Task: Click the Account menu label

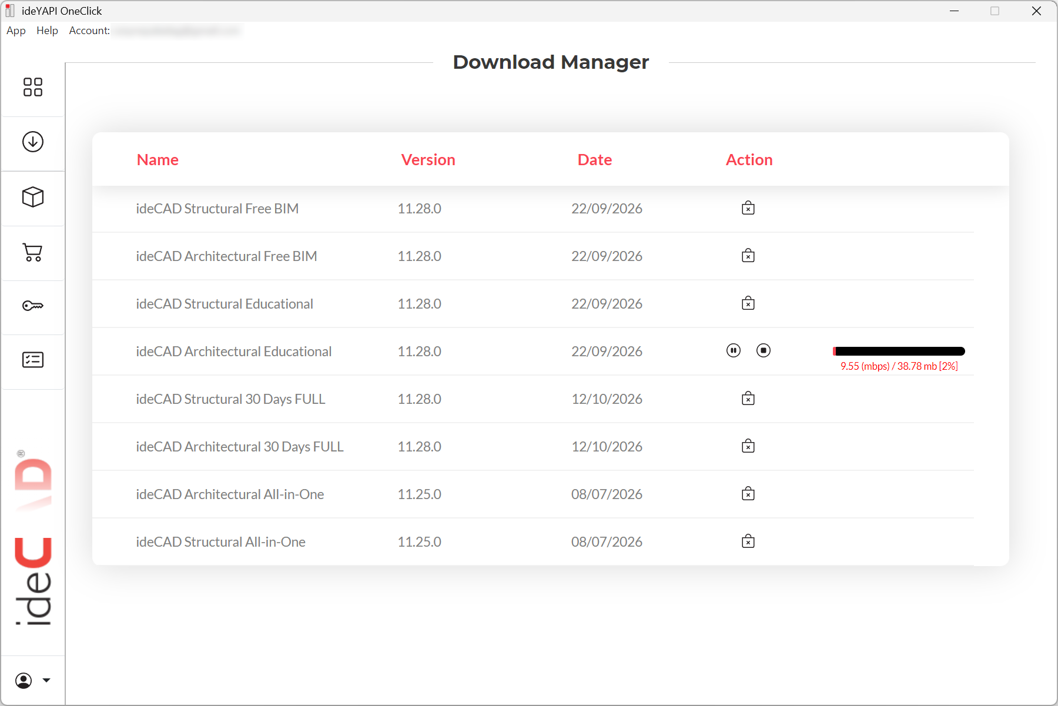Action: coord(89,31)
